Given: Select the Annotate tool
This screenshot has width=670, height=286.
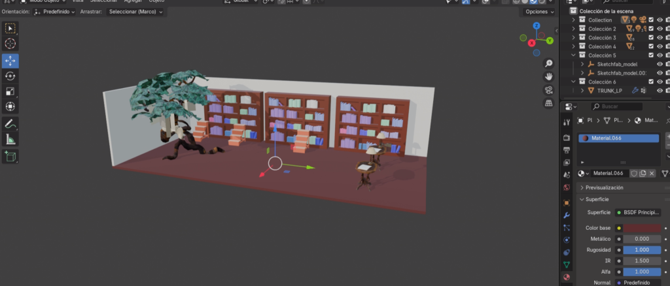Looking at the screenshot, I should pyautogui.click(x=10, y=124).
